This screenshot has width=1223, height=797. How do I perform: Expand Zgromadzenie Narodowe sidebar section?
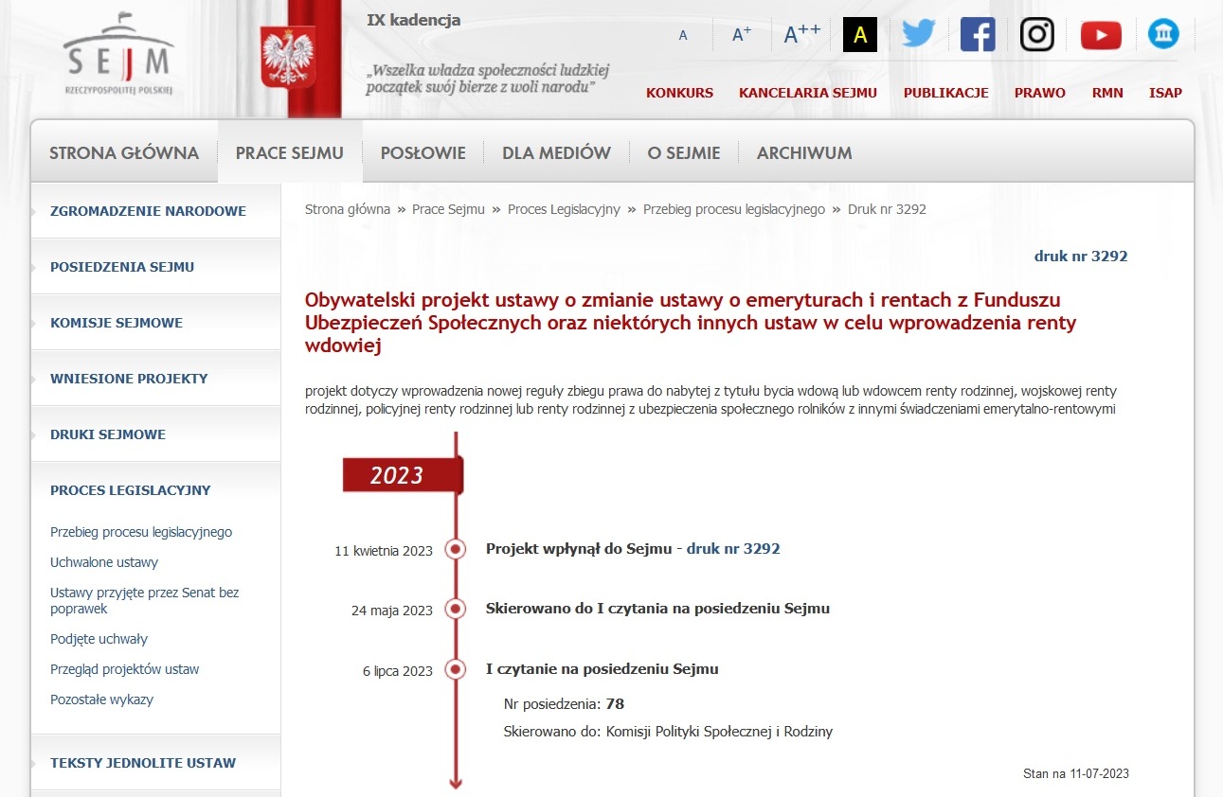pos(148,211)
